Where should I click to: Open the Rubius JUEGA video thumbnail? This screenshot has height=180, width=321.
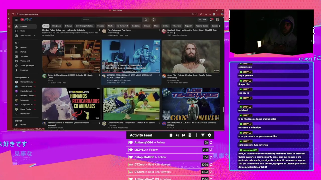click(x=71, y=56)
